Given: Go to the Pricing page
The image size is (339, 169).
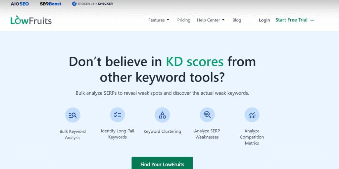Looking at the screenshot, I should tap(184, 20).
